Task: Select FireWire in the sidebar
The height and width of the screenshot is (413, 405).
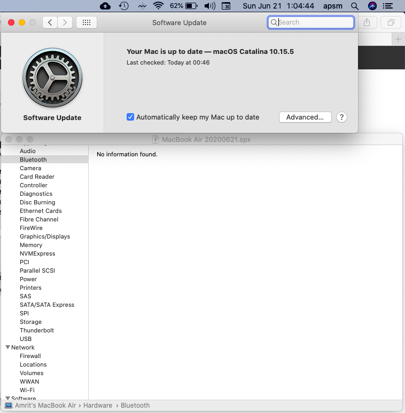Action: 31,228
